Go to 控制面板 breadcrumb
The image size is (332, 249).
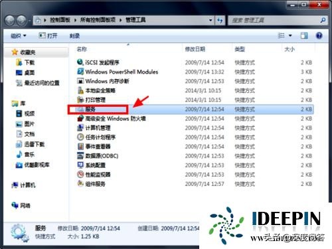coord(60,20)
